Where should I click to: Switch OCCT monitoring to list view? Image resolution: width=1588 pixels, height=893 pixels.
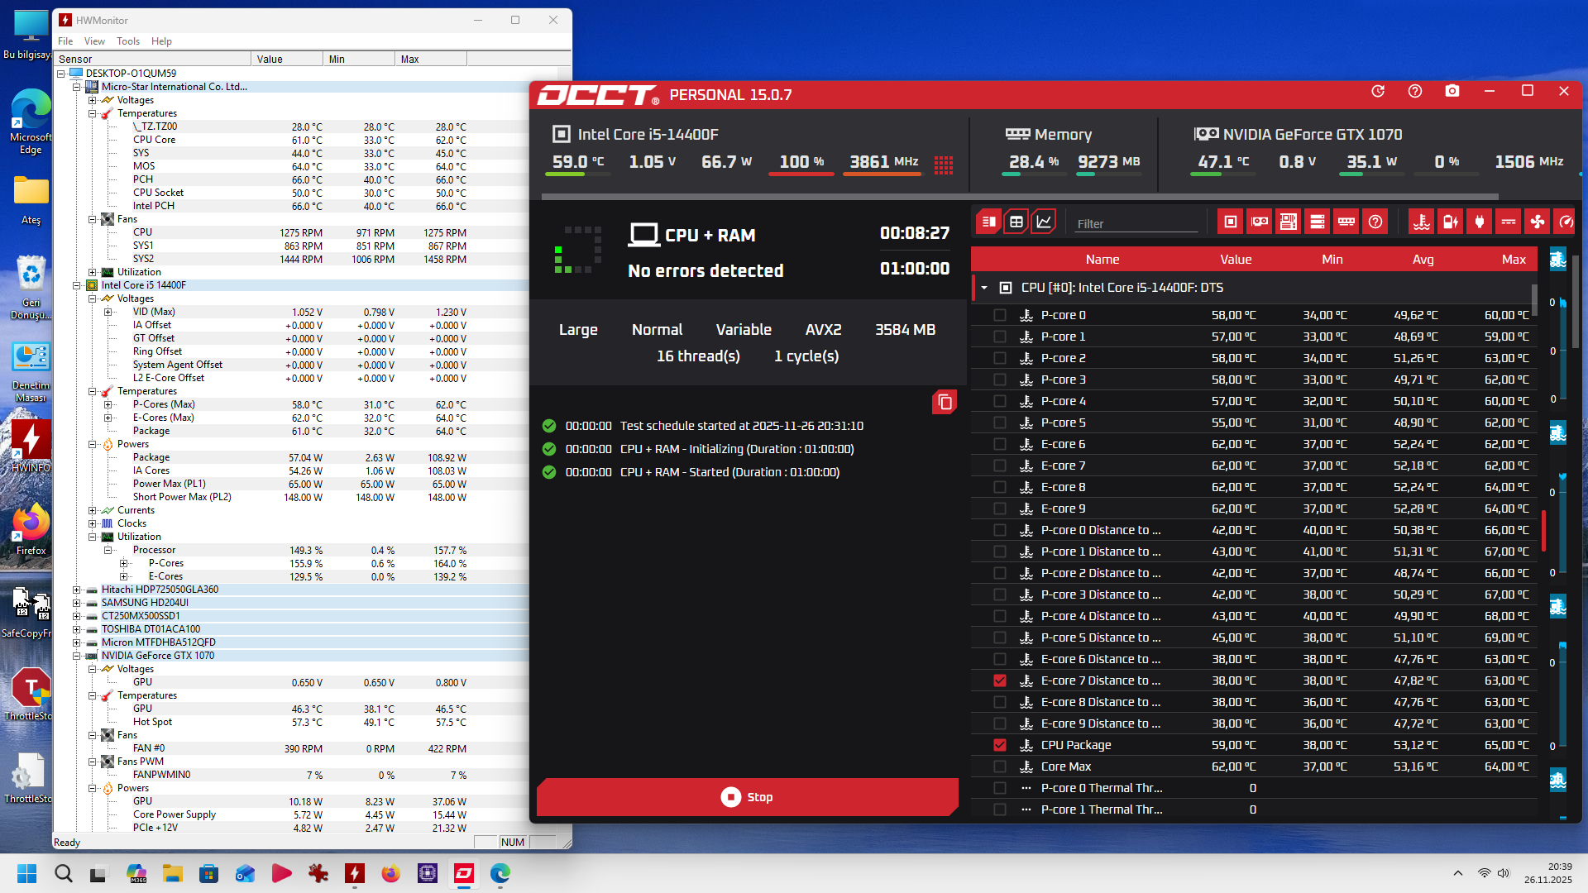[x=988, y=222]
